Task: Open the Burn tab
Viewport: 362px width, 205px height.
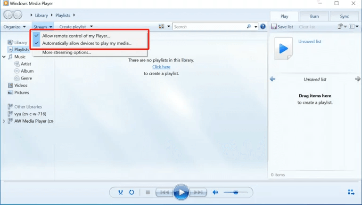Action: 314,16
